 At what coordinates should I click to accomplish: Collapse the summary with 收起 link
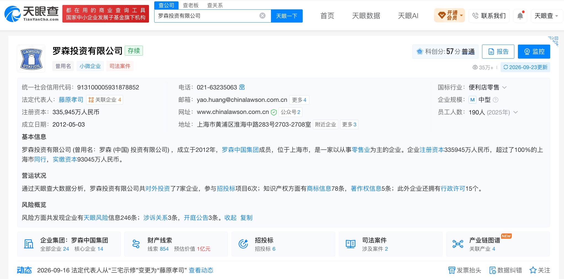click(x=230, y=218)
